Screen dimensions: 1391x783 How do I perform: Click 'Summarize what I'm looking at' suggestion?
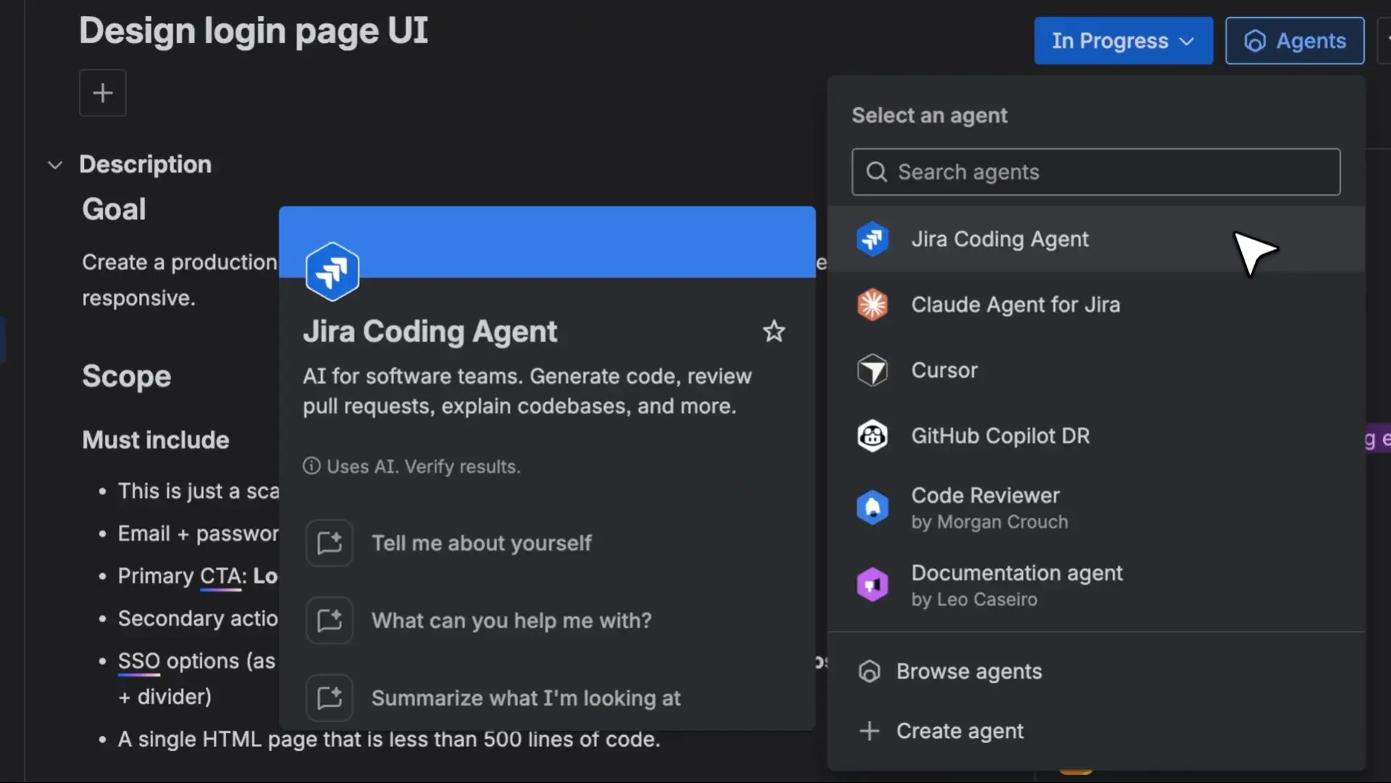[526, 698]
